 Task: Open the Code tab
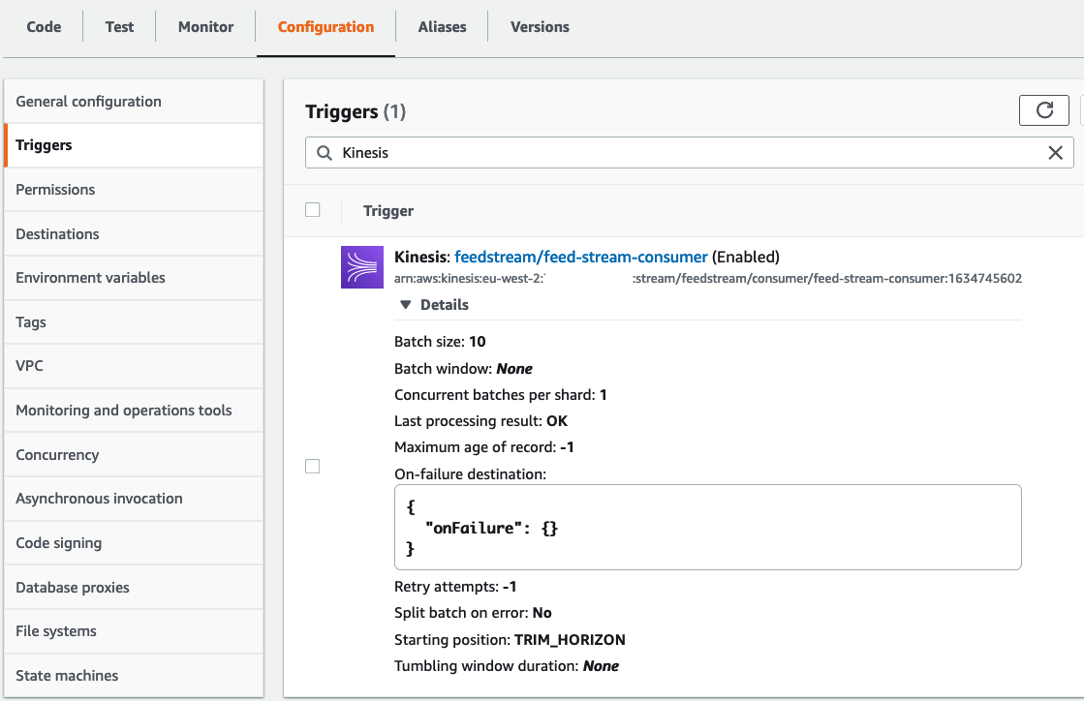[44, 27]
